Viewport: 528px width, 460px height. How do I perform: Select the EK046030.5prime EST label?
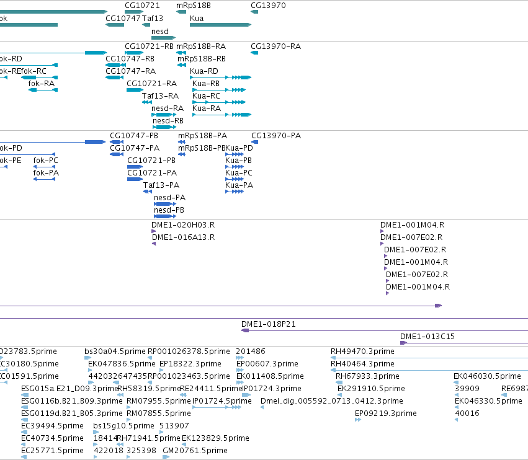[487, 376]
